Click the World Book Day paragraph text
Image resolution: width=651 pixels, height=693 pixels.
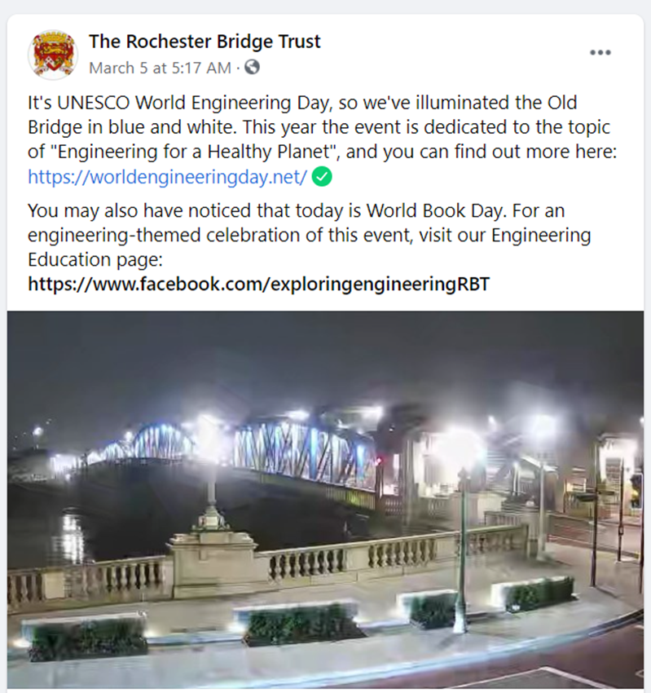click(x=309, y=247)
